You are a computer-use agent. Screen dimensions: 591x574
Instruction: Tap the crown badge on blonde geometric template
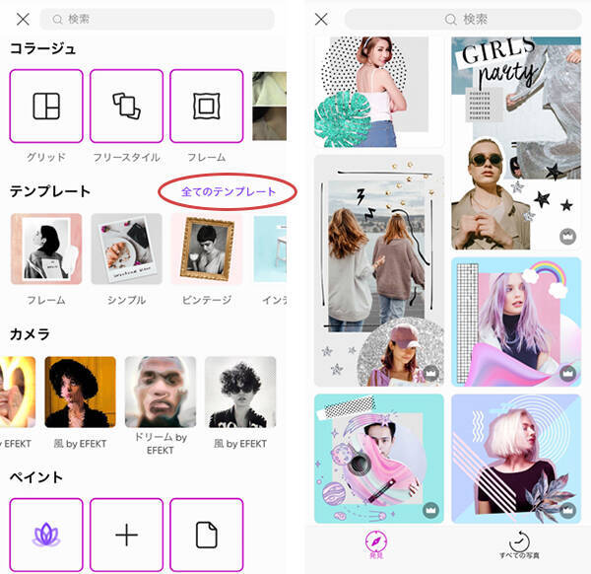pyautogui.click(x=567, y=510)
